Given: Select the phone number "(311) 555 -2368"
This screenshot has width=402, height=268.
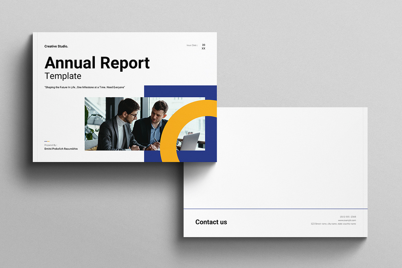Looking at the screenshot, I should (348, 217).
